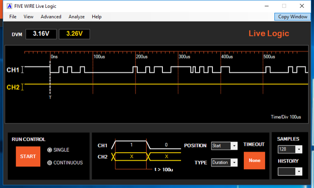Select the SINGLE run mode radio button
314x188 pixels.
click(50, 150)
